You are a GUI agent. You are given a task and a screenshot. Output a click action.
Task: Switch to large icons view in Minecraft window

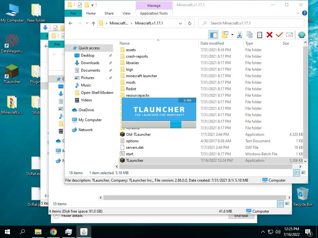click(x=303, y=173)
